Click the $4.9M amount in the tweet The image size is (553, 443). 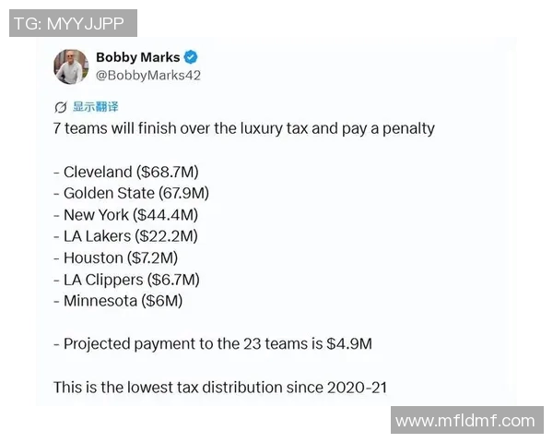pos(348,343)
